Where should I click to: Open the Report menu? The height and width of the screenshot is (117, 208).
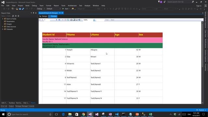coord(56,6)
